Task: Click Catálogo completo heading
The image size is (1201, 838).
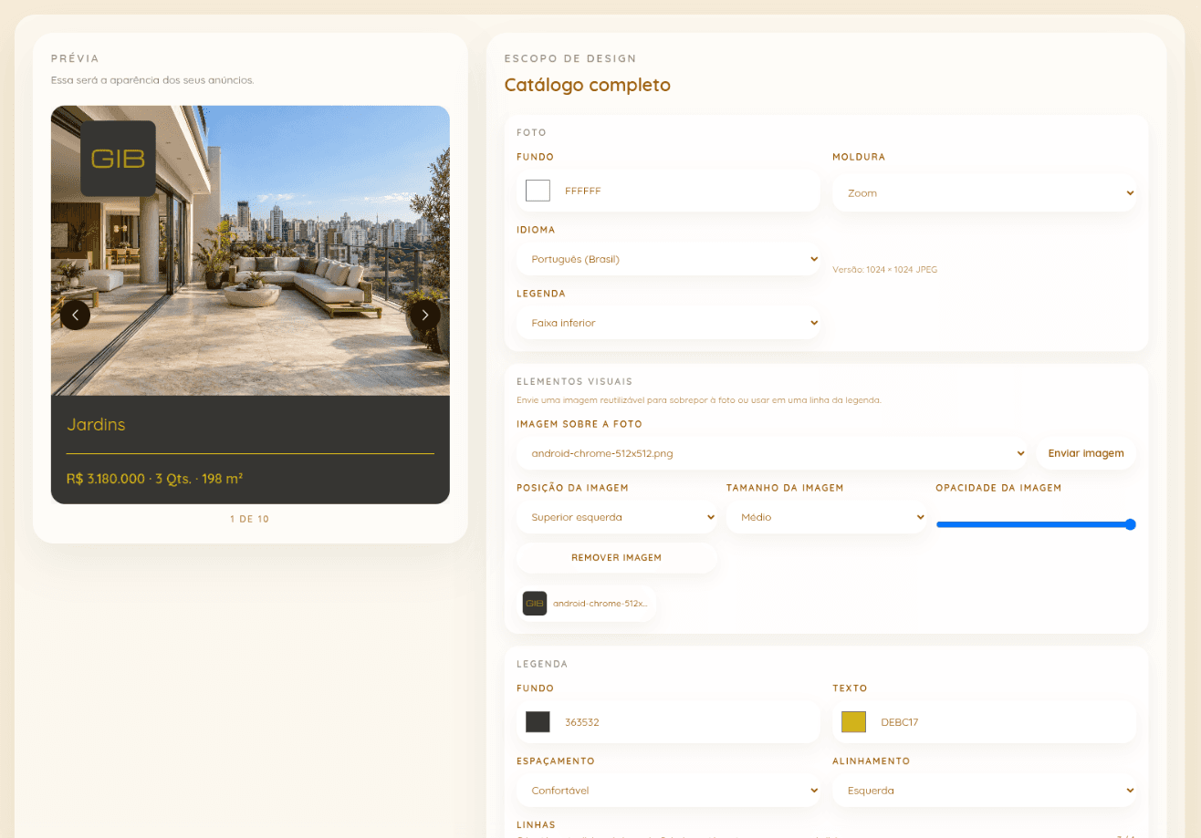Action: point(588,85)
